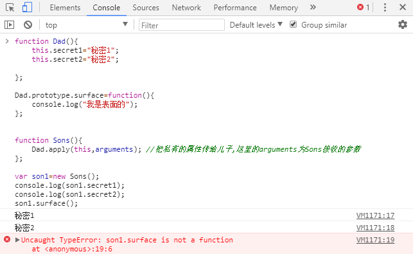Activate the inspect element picker icon
413x254 pixels.
click(10, 7)
